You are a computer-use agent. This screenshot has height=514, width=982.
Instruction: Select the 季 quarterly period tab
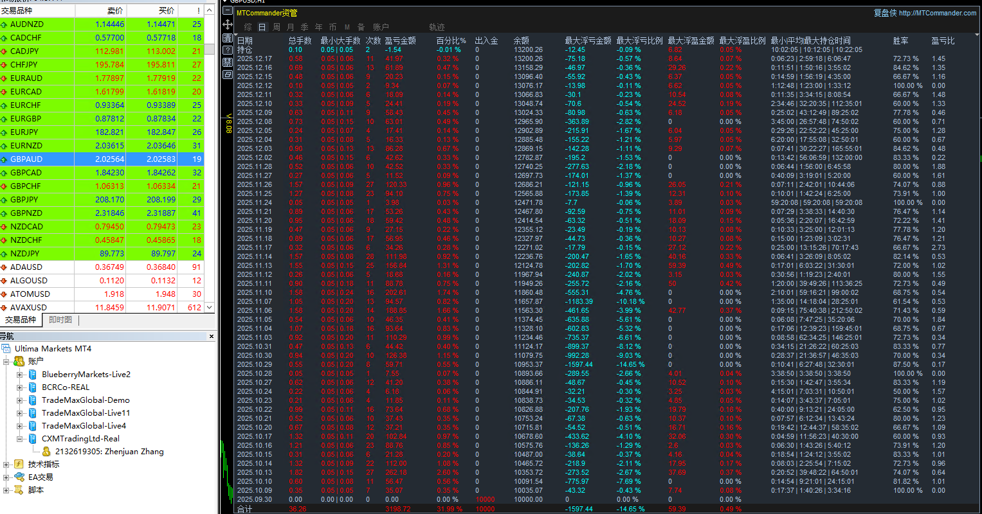coord(305,27)
